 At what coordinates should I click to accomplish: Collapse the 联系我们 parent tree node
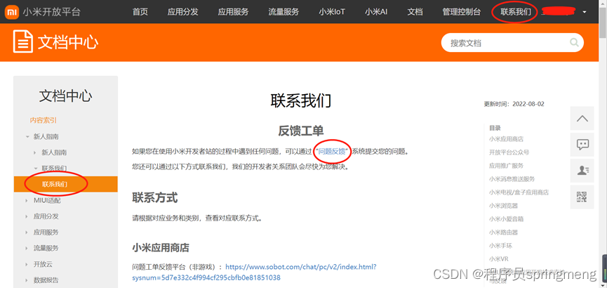(x=35, y=169)
